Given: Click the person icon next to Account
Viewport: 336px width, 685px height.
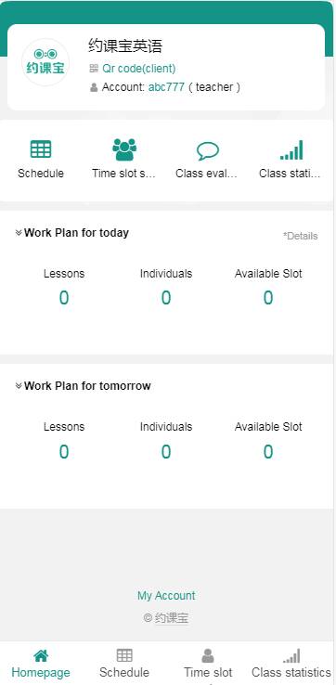Looking at the screenshot, I should [x=94, y=87].
